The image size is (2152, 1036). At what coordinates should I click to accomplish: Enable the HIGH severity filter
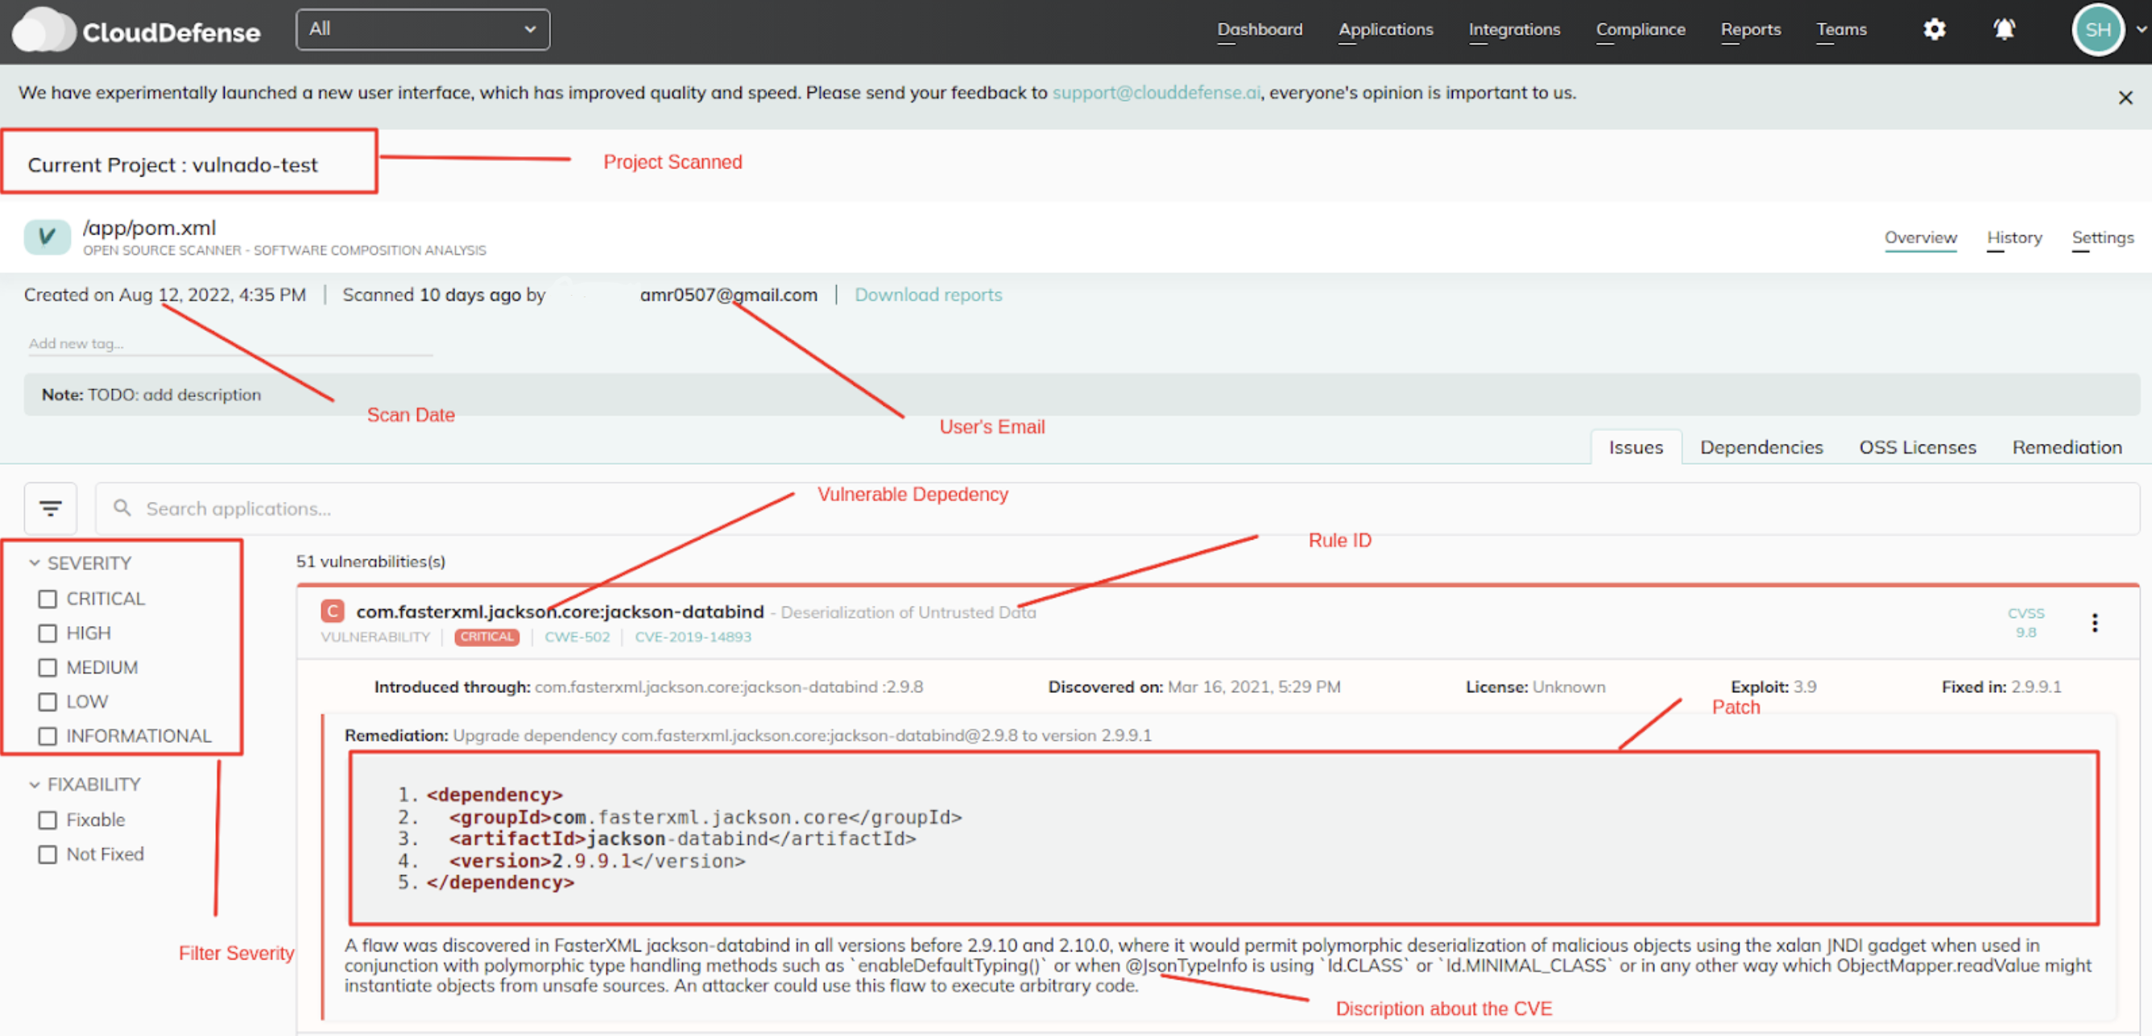[48, 633]
